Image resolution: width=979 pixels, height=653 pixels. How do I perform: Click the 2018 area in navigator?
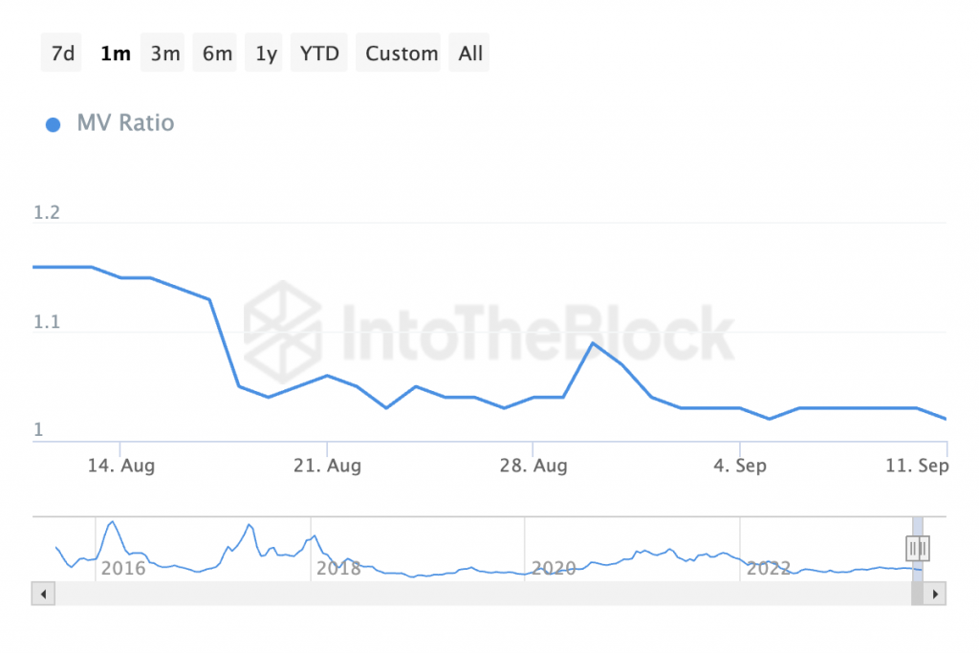[338, 568]
